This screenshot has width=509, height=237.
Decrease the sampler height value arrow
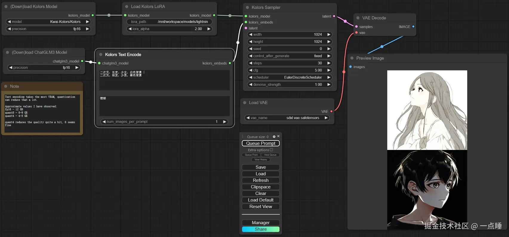pos(251,42)
